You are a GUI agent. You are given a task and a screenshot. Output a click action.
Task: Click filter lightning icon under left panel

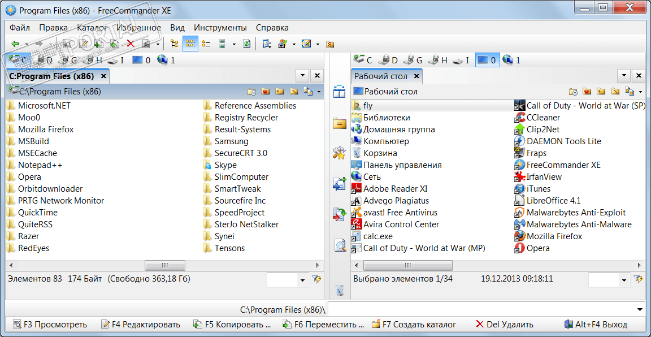(x=316, y=280)
